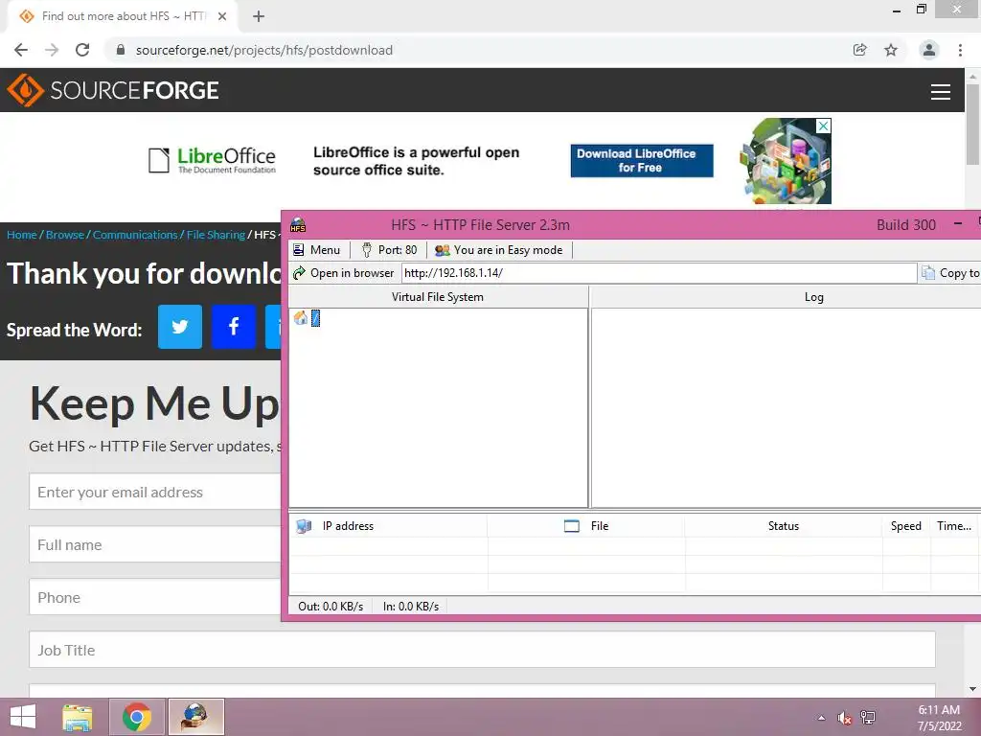Open Chrome's three-dot menu
The image size is (981, 736).
click(960, 50)
